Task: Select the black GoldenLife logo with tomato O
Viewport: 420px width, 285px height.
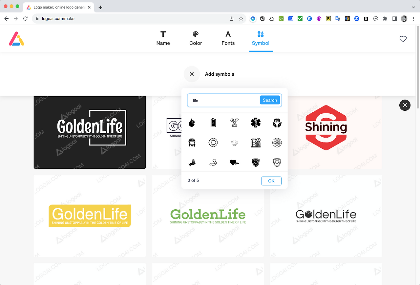Action: 326,216
